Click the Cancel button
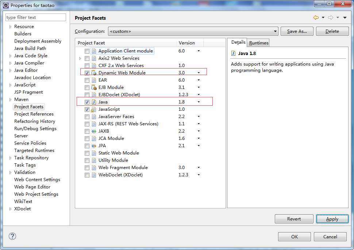This screenshot has width=354, height=250. [330, 237]
